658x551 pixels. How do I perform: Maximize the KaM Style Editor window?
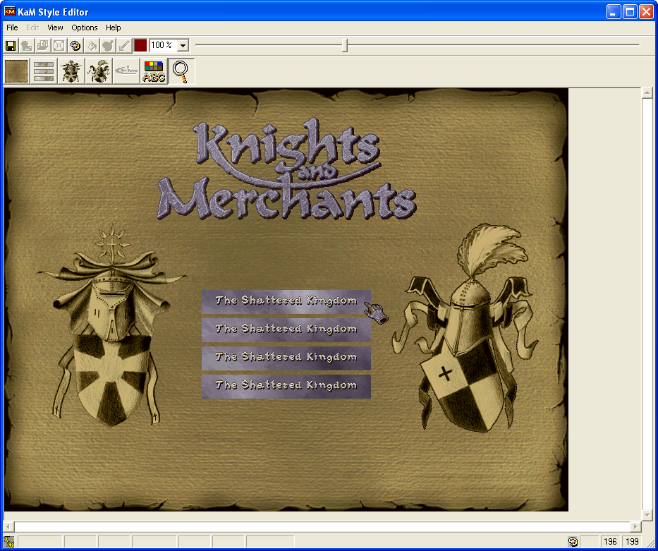coord(630,12)
